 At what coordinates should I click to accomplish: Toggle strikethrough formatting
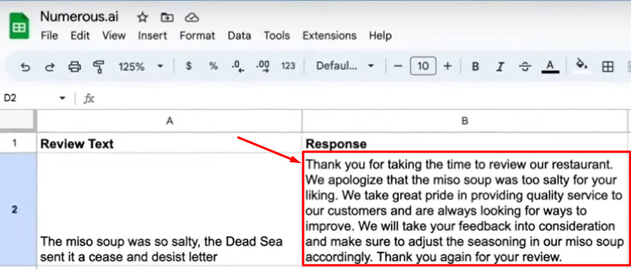click(525, 67)
